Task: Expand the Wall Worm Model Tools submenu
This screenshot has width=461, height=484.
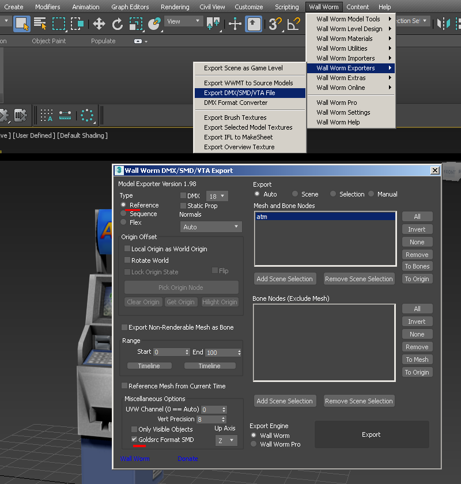Action: click(351, 19)
